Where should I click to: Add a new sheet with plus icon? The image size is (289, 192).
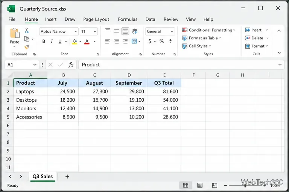pyautogui.click(x=67, y=177)
